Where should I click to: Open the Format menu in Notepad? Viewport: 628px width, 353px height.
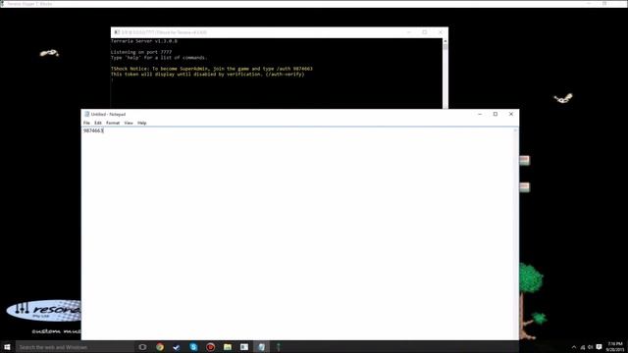pyautogui.click(x=113, y=123)
